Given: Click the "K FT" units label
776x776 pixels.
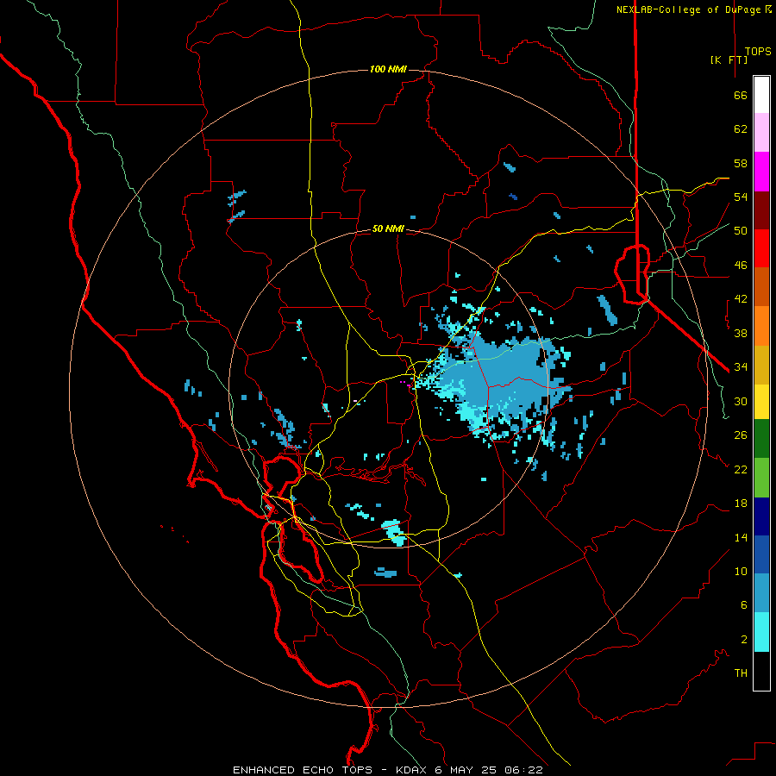Looking at the screenshot, I should click(729, 59).
